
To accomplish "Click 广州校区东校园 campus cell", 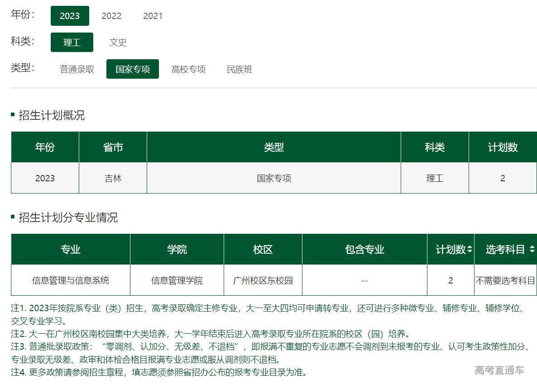I will pos(263,280).
